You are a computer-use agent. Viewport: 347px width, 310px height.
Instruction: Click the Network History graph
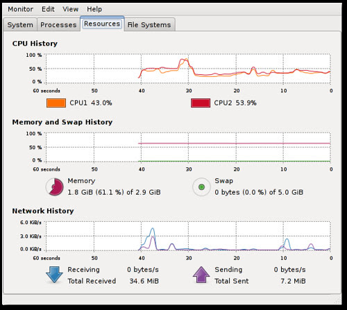click(x=188, y=236)
